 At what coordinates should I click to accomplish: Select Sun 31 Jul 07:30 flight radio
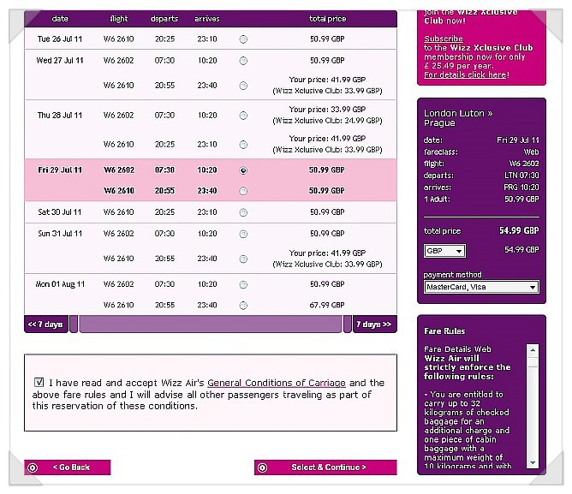tap(243, 234)
